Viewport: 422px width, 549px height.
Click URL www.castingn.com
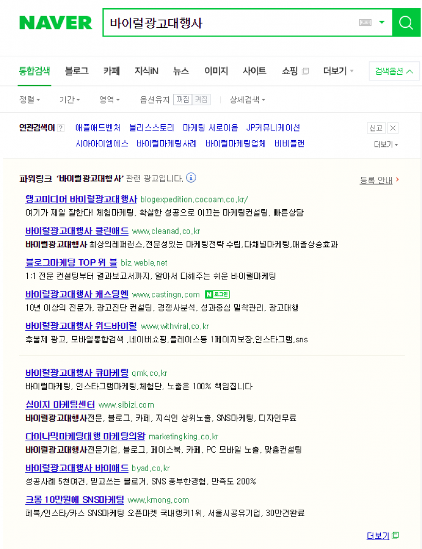[x=166, y=295]
